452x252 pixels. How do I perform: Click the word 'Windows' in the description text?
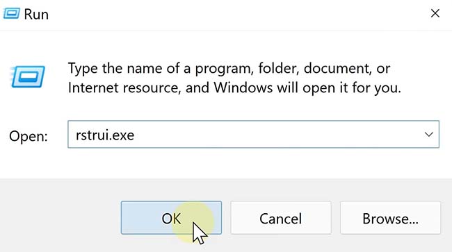pyautogui.click(x=243, y=87)
